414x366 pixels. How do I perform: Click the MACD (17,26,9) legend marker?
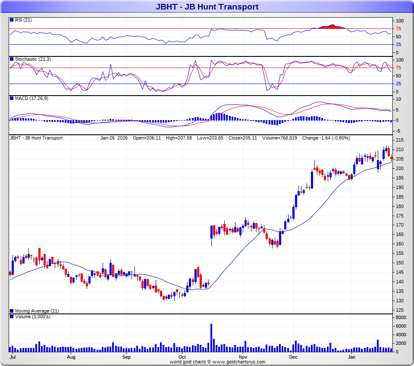click(12, 99)
